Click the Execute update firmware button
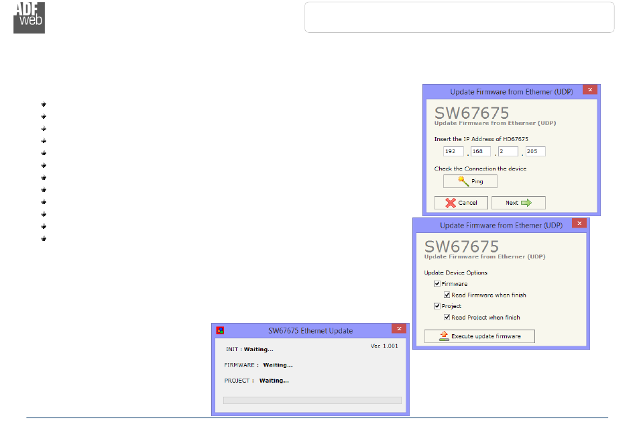This screenshot has height=439, width=637. (x=480, y=336)
